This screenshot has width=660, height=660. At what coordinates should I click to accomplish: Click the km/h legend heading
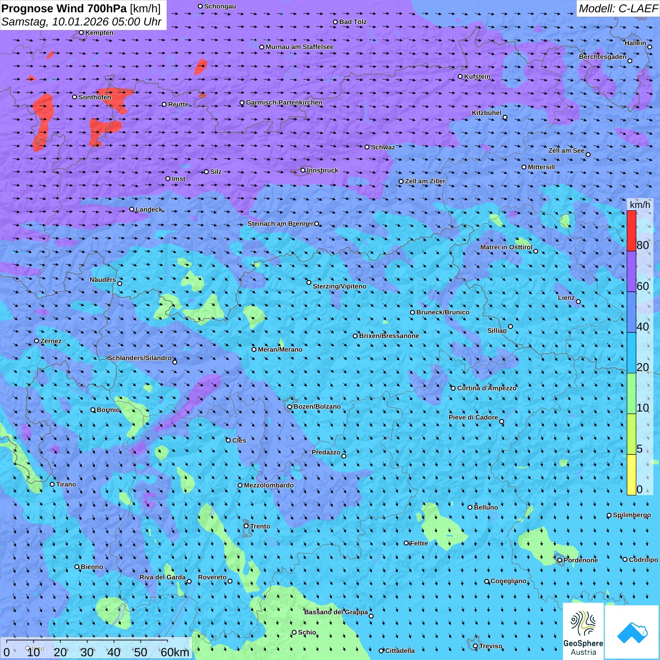click(640, 205)
